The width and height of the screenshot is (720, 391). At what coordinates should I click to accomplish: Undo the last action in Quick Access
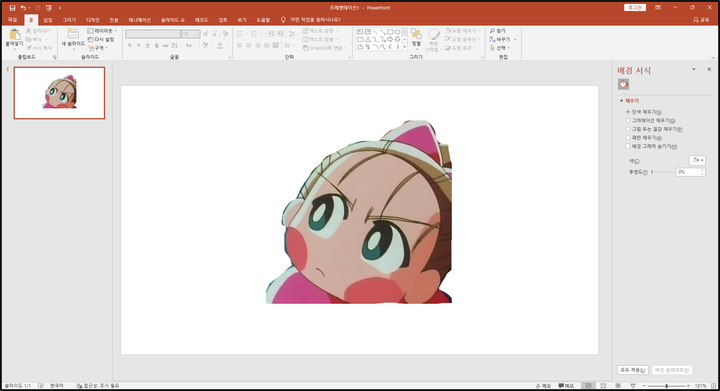23,8
